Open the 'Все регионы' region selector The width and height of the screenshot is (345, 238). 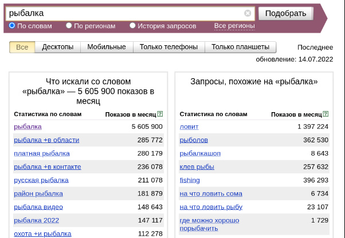tap(234, 26)
